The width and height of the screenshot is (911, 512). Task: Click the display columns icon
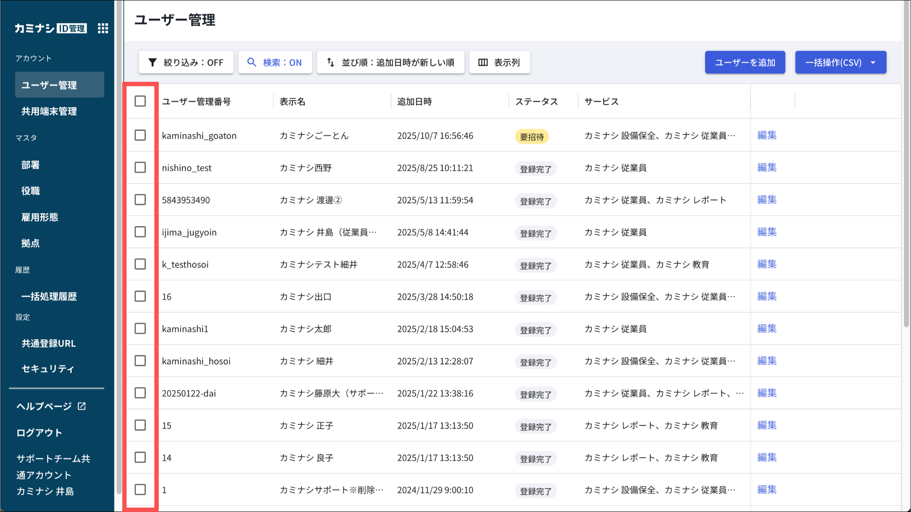click(483, 62)
